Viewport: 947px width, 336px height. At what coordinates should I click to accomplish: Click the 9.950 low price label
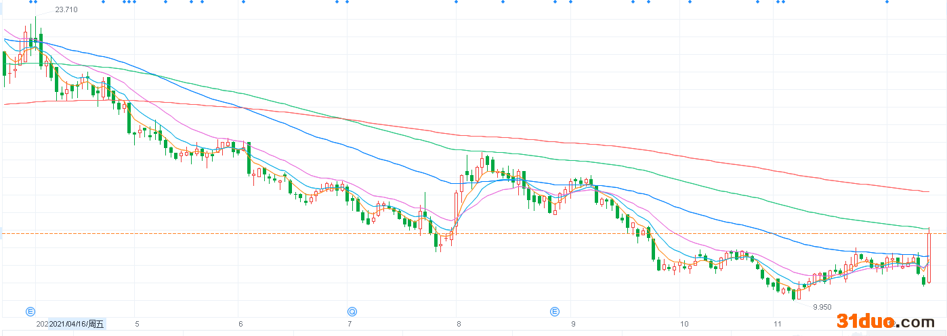[822, 307]
